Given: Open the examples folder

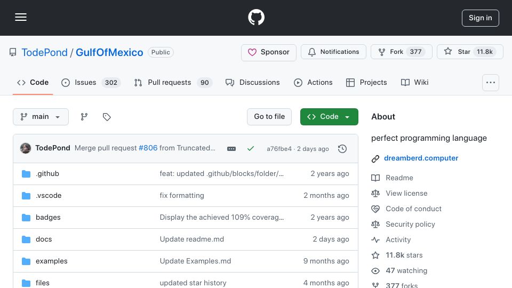Looking at the screenshot, I should pyautogui.click(x=52, y=261).
